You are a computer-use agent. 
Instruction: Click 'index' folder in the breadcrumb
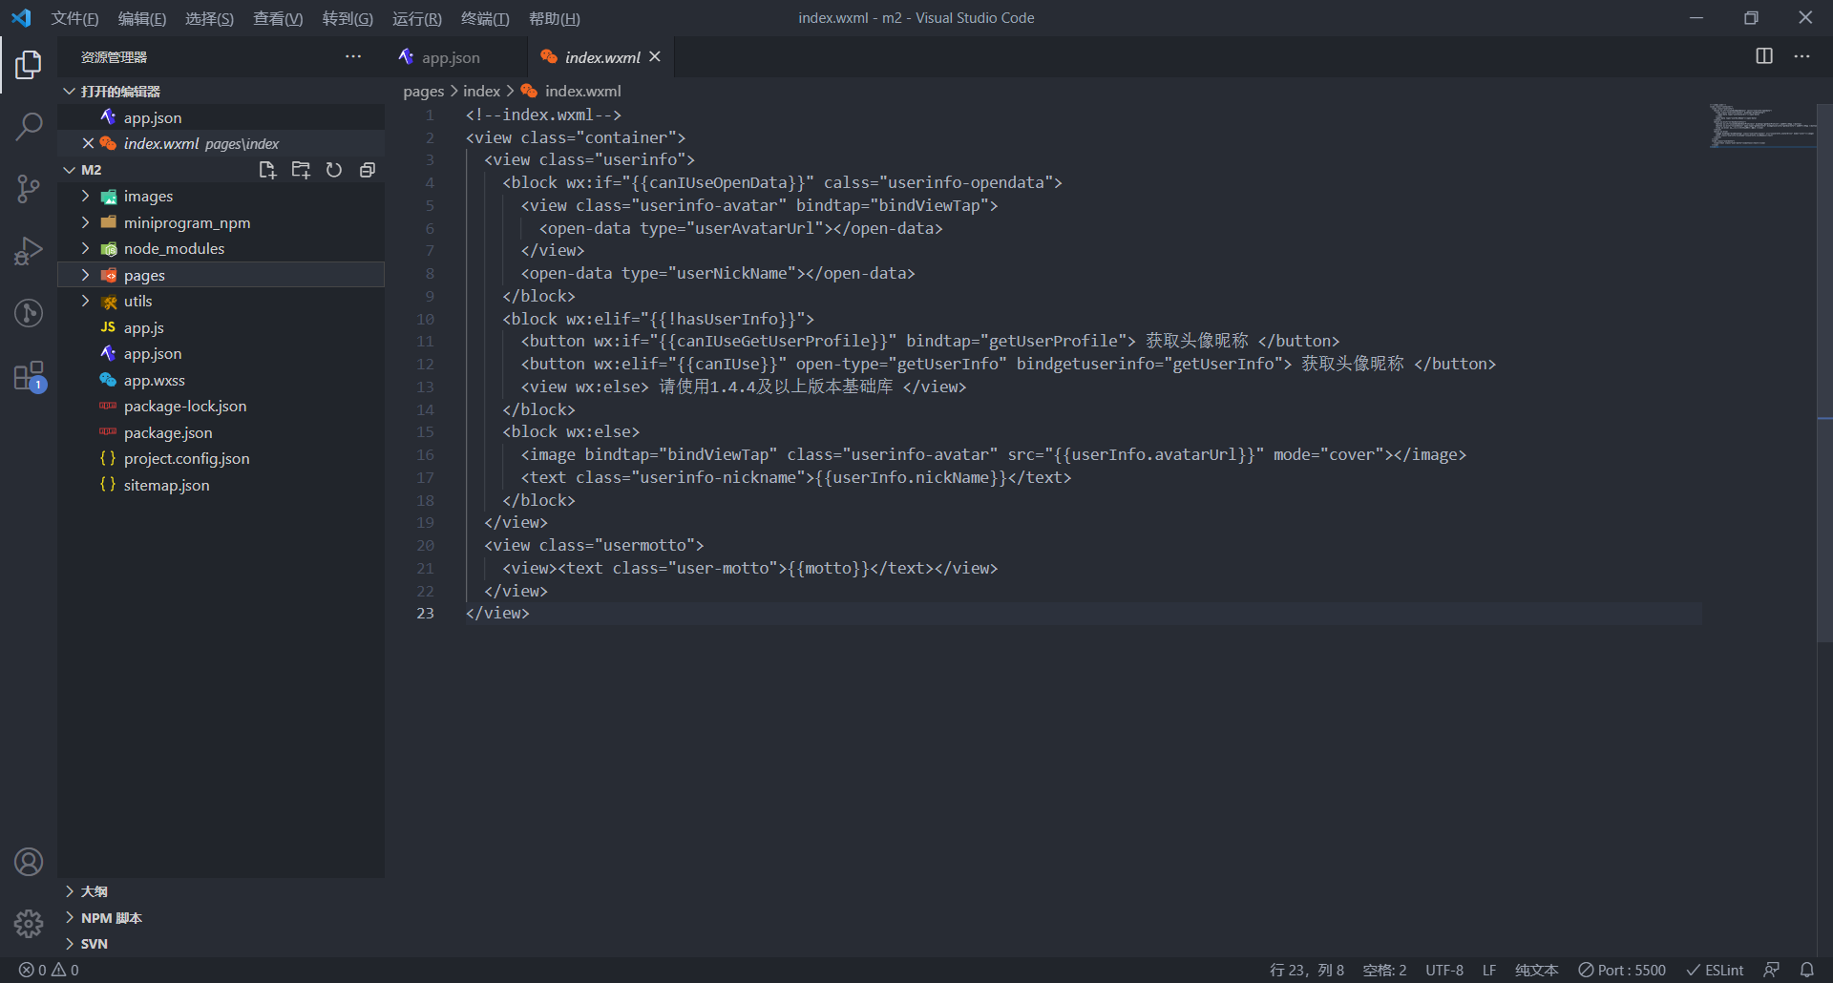tap(481, 91)
